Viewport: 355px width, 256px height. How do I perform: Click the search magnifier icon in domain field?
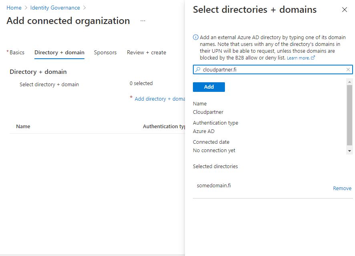198,70
